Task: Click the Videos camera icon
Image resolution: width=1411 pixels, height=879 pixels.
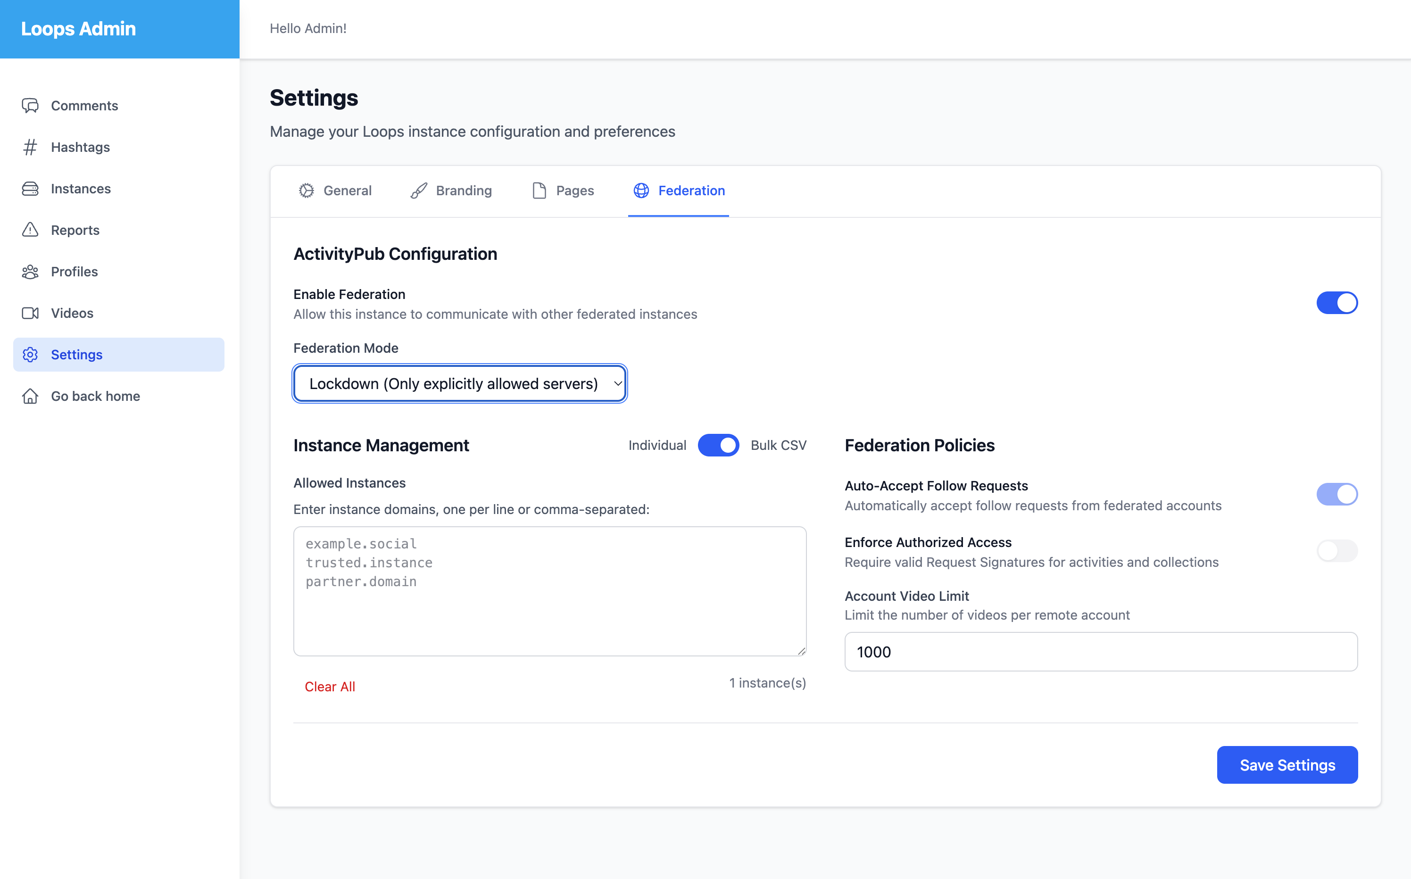Action: coord(30,313)
